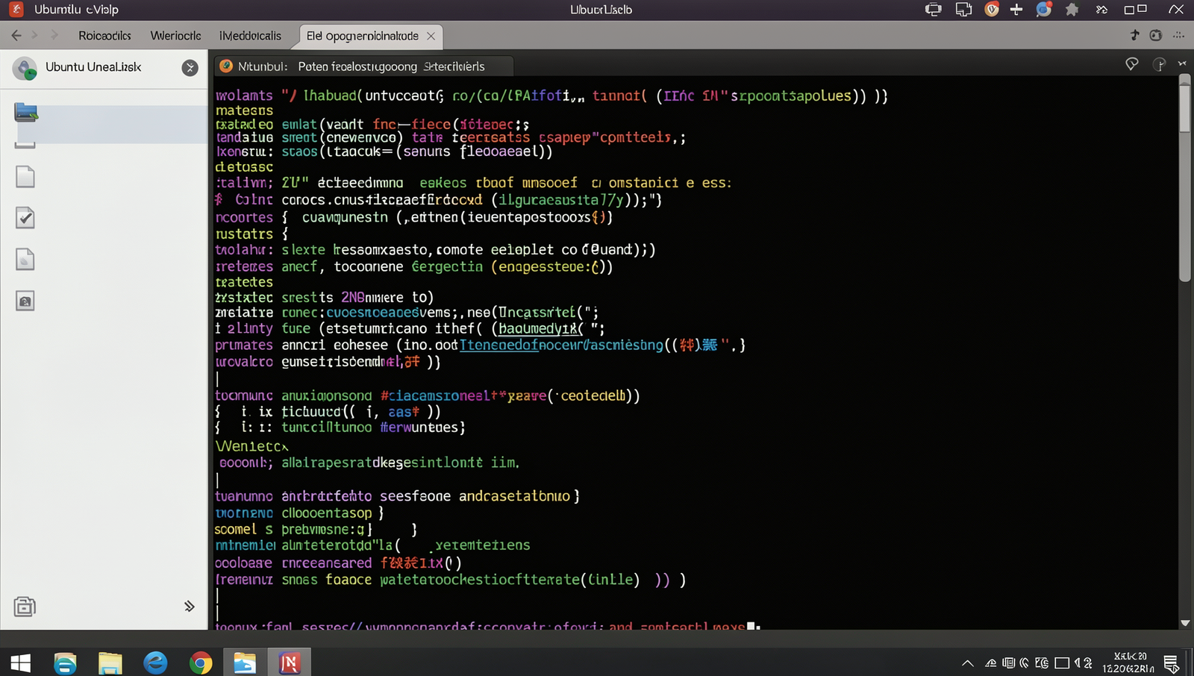1194x676 pixels.
Task: Close the Eld opogneroidnalrode tab
Action: [431, 36]
